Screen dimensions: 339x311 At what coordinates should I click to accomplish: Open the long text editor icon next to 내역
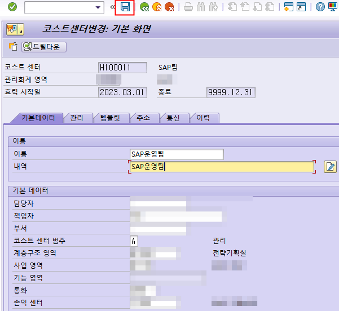[330, 167]
